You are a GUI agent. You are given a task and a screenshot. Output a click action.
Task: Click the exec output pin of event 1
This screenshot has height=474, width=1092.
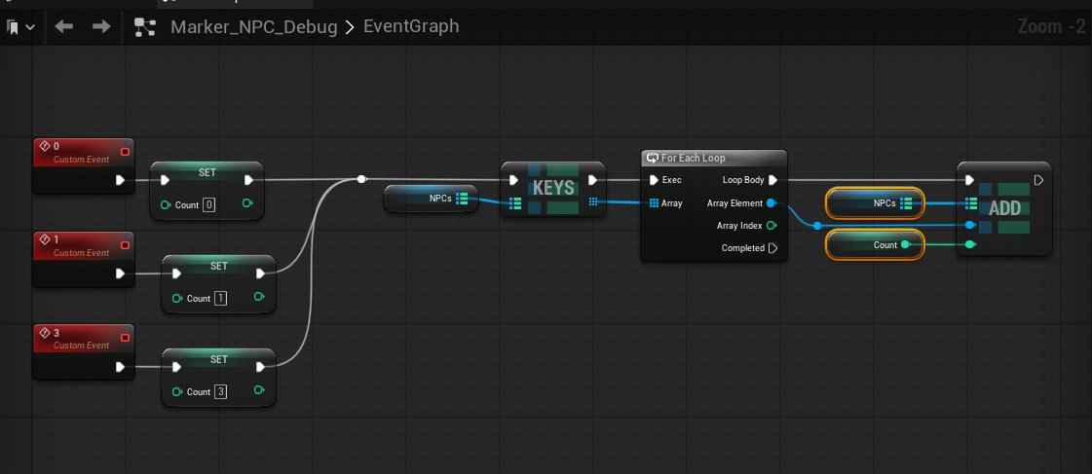tap(120, 273)
